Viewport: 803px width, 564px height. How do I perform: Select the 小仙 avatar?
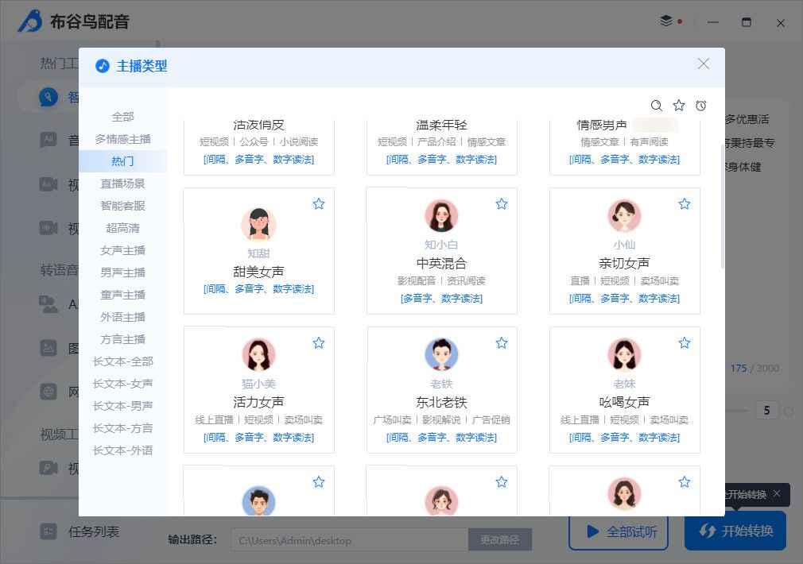point(624,215)
